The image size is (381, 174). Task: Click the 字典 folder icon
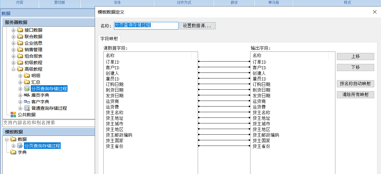click(13, 152)
